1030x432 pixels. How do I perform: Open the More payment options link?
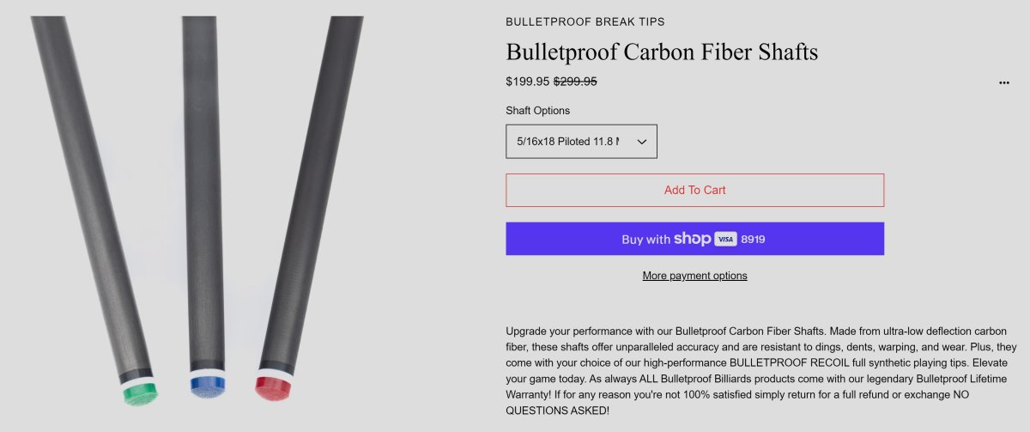tap(694, 276)
